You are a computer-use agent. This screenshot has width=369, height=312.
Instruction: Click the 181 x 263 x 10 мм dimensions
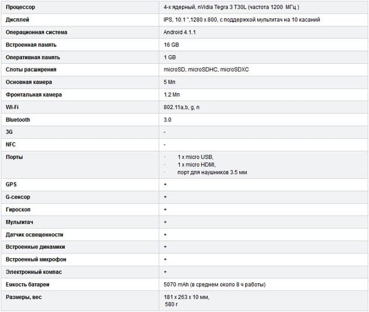pos(186,297)
